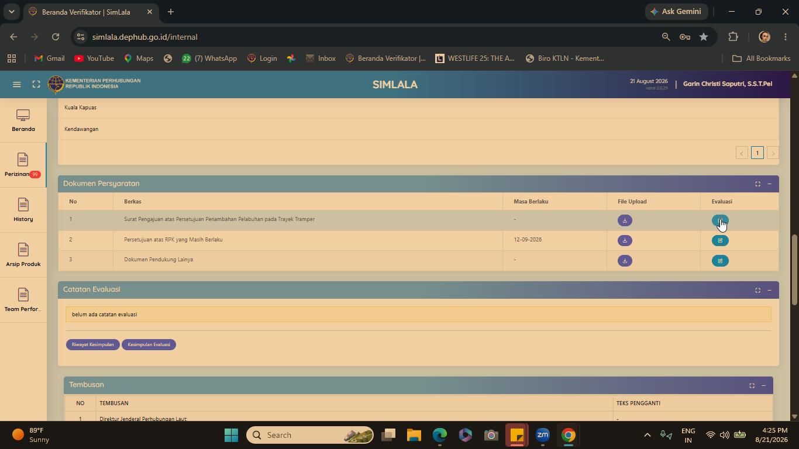Collapse the Catatan Evaluasi panel
799x449 pixels.
pos(769,290)
